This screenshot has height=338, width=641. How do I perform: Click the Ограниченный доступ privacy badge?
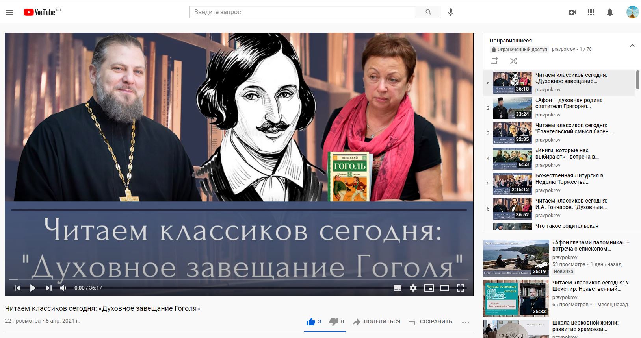tap(519, 49)
